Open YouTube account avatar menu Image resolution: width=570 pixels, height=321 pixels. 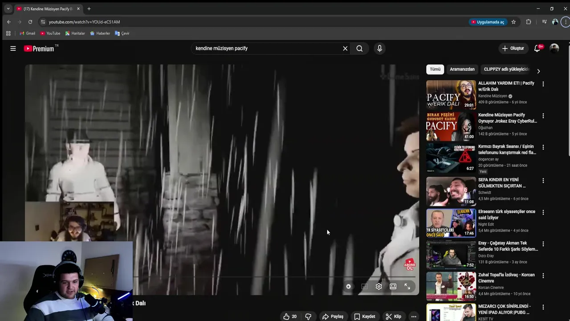554,48
